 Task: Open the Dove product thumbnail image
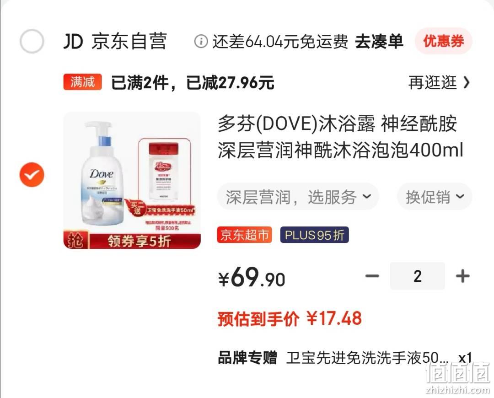(x=132, y=180)
